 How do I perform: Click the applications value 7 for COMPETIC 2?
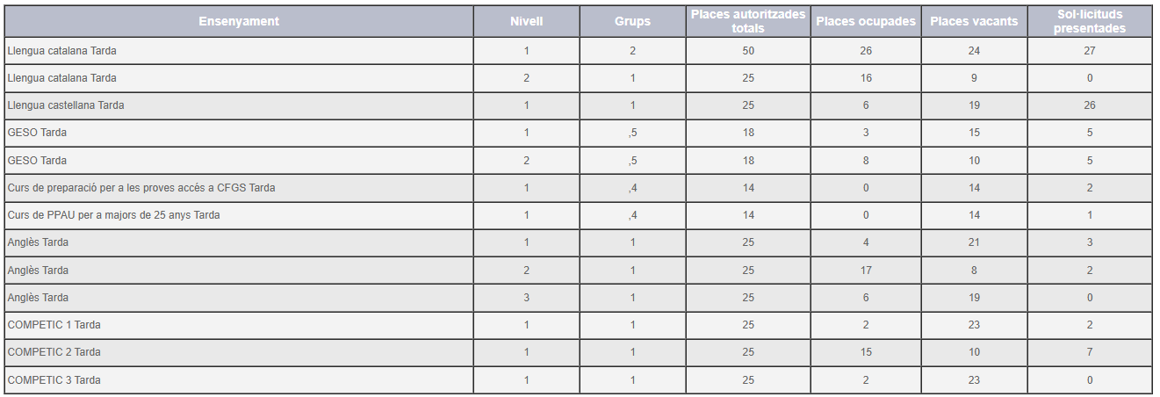(x=1089, y=352)
